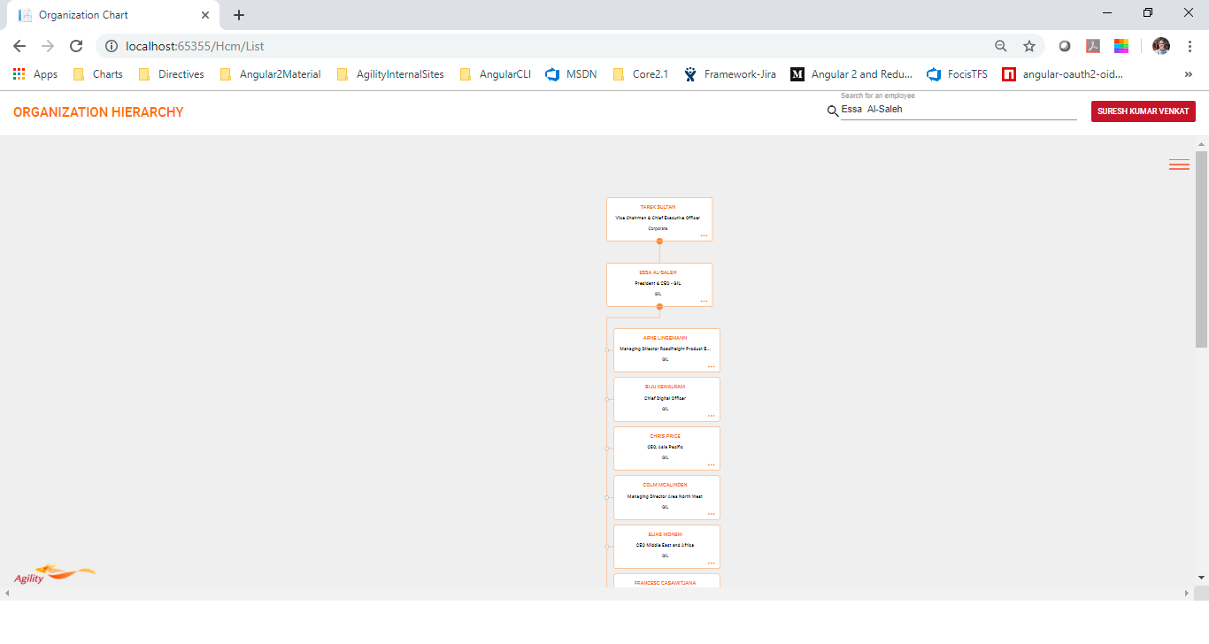Open ellipsis options on Chris Price's card
The height and width of the screenshot is (644, 1209).
click(713, 464)
